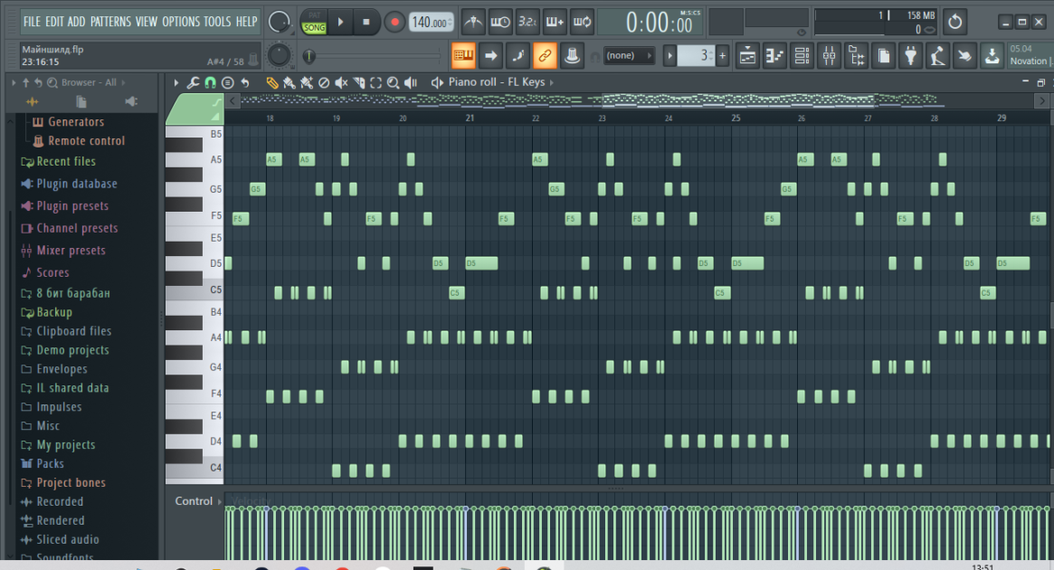
Task: Click the multilink to controllers knob icon
Action: (572, 56)
